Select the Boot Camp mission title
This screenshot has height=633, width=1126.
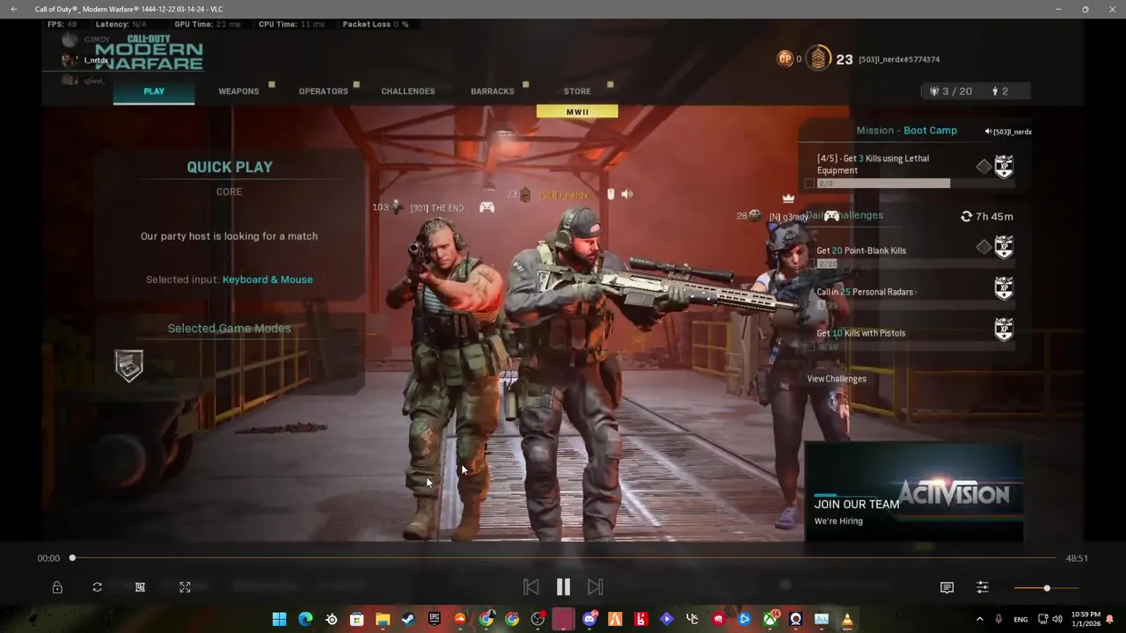[x=931, y=130]
